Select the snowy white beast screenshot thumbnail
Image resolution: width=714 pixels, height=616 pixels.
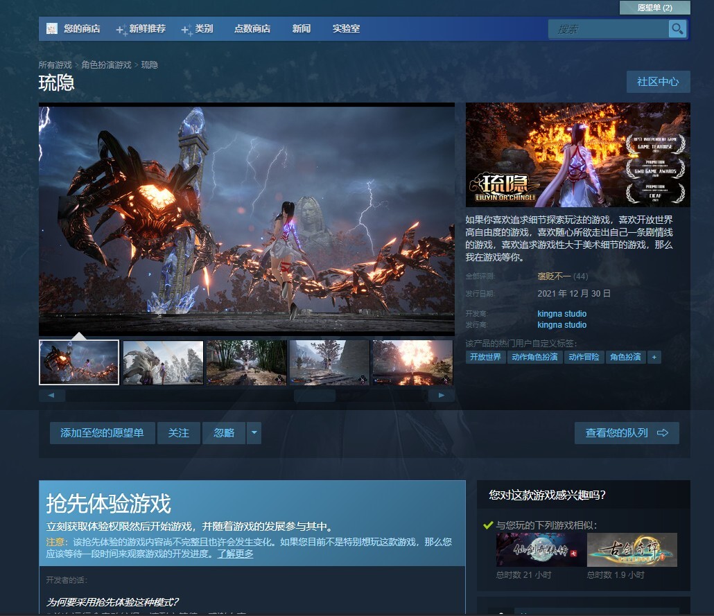pyautogui.click(x=163, y=362)
